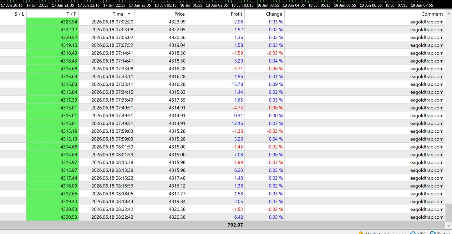This screenshot has height=234, width=452.
Task: Select the time 2026.06.18 08:15:22
Action: pyautogui.click(x=112, y=178)
